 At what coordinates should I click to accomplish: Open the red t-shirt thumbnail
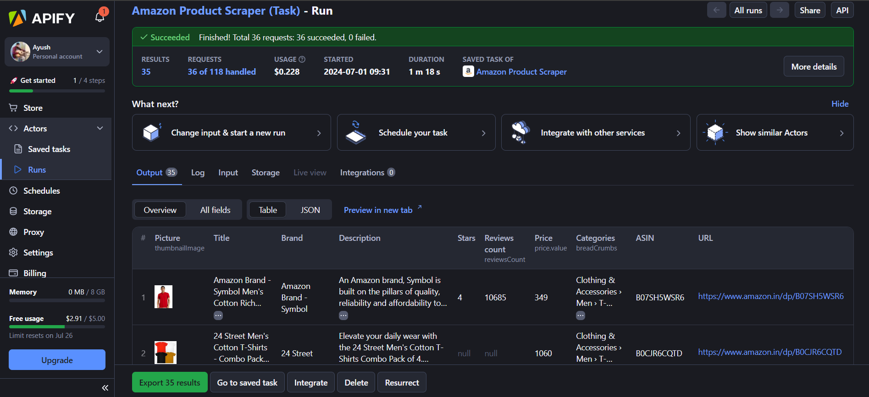163,297
